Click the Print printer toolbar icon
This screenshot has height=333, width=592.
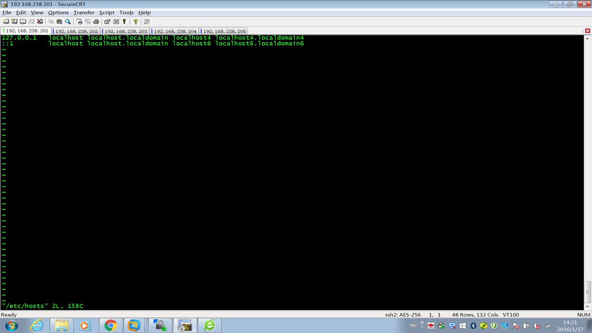tap(96, 22)
